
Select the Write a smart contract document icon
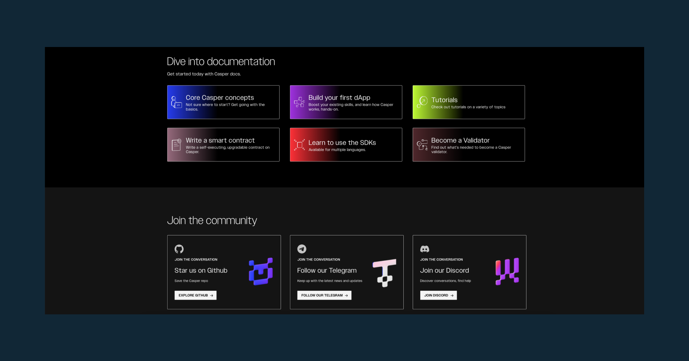pyautogui.click(x=176, y=145)
